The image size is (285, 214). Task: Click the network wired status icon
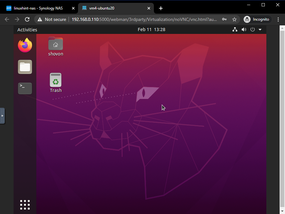click(x=235, y=29)
